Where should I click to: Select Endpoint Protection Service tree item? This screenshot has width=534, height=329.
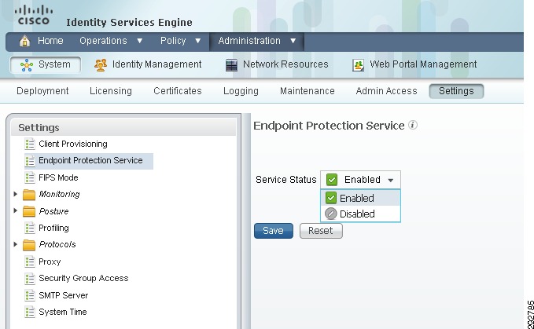pos(90,160)
